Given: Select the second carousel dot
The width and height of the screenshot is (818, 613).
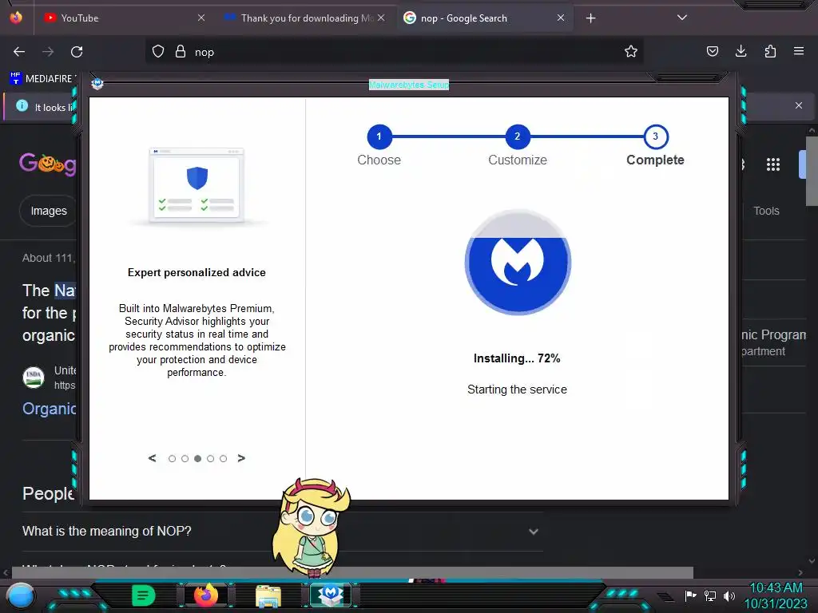Looking at the screenshot, I should point(185,459).
